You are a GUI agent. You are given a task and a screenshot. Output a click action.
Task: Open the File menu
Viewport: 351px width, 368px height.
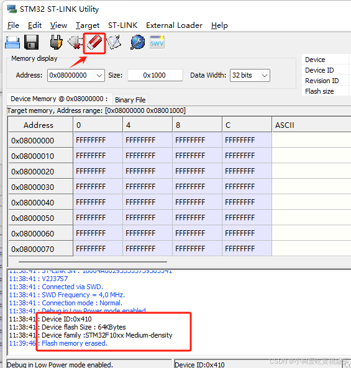pyautogui.click(x=13, y=25)
